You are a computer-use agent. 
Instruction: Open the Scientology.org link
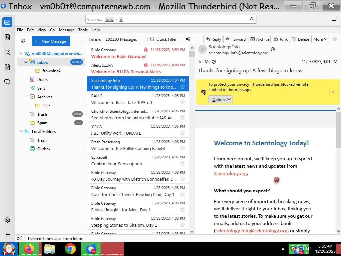(230, 173)
